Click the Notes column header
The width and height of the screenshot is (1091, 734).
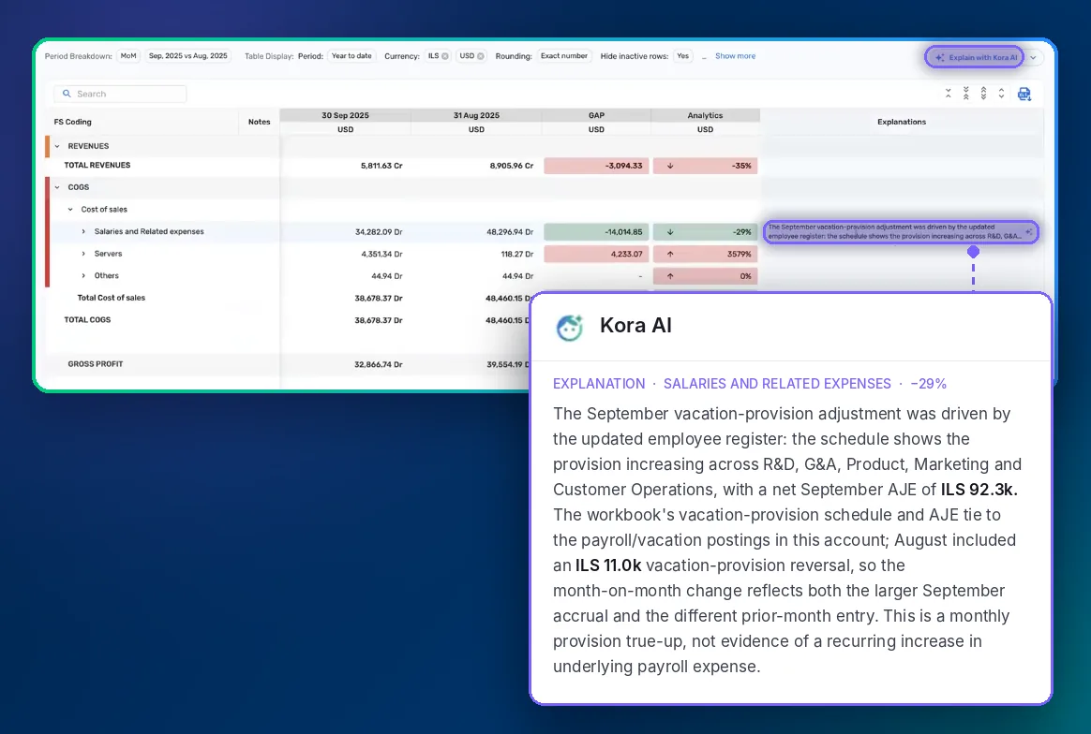click(259, 123)
